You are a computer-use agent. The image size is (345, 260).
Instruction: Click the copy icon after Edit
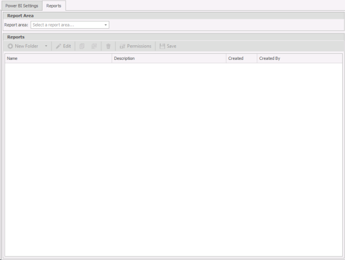point(82,46)
